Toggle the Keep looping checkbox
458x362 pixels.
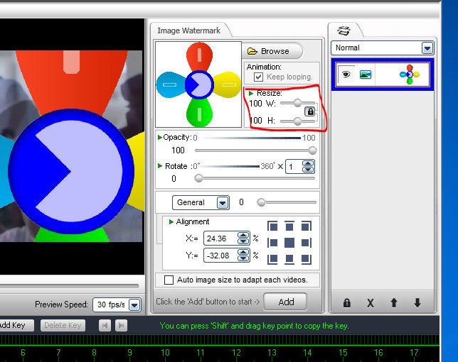[258, 77]
